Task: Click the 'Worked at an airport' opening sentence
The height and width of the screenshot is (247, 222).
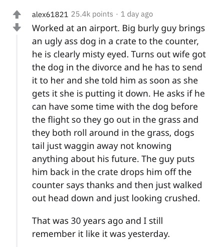Action: pyautogui.click(x=76, y=28)
